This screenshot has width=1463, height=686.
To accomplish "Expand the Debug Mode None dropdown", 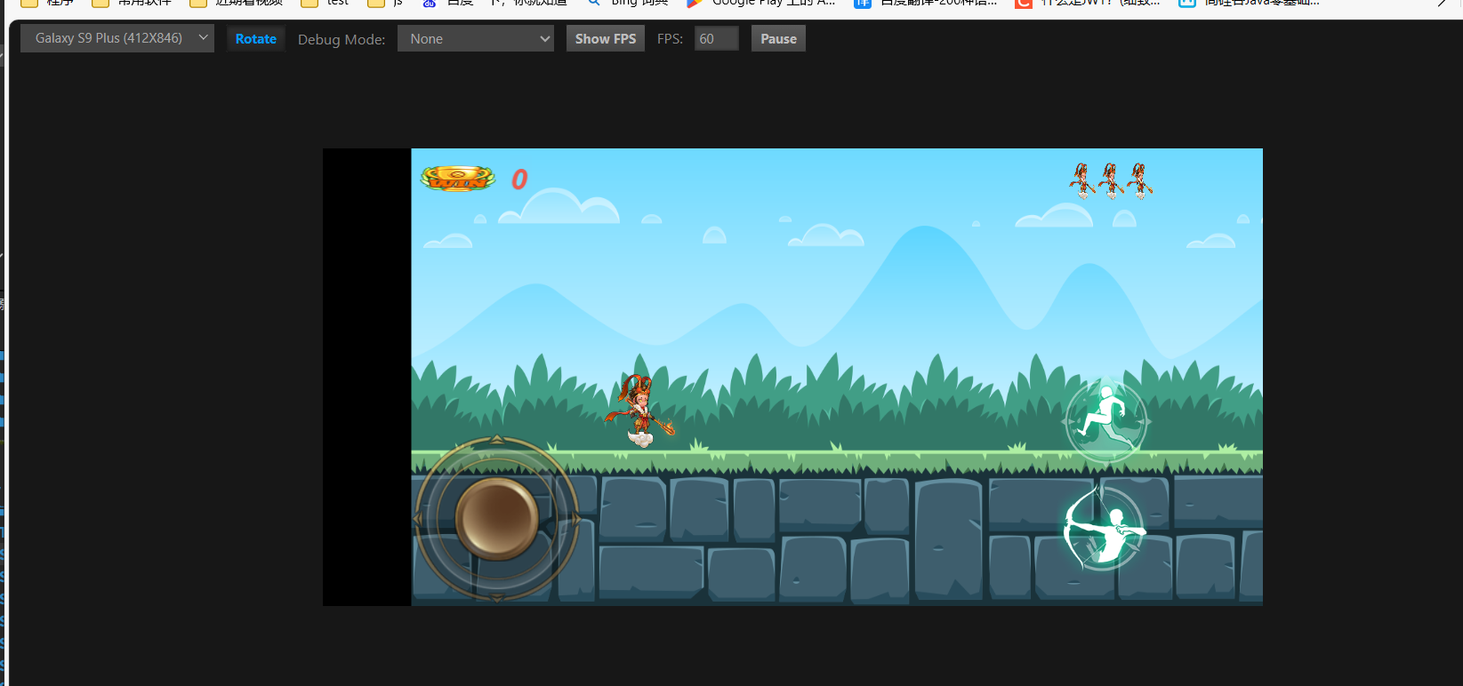I will click(x=476, y=38).
